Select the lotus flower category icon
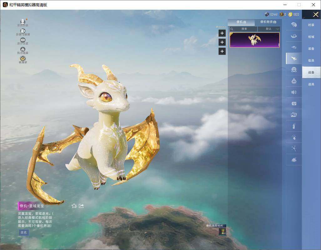 [x=294, y=160]
